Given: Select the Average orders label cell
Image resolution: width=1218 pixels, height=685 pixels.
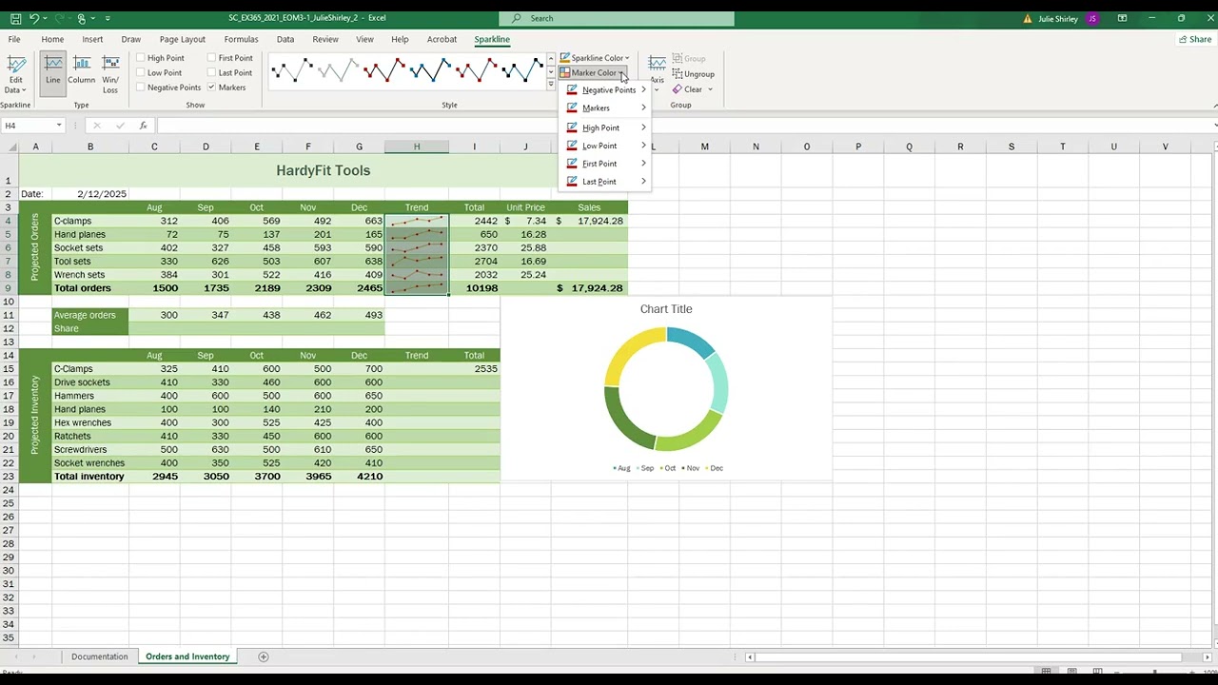Looking at the screenshot, I should pos(90,315).
